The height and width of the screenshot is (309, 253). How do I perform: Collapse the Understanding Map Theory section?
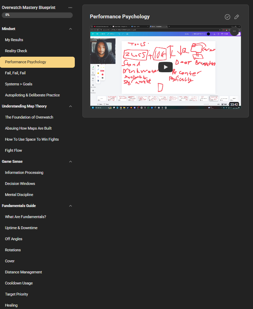[x=70, y=106]
